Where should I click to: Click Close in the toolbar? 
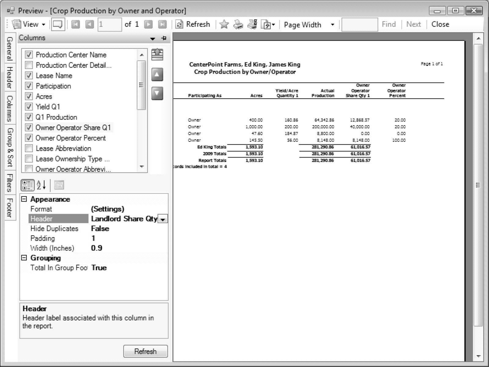tap(440, 24)
